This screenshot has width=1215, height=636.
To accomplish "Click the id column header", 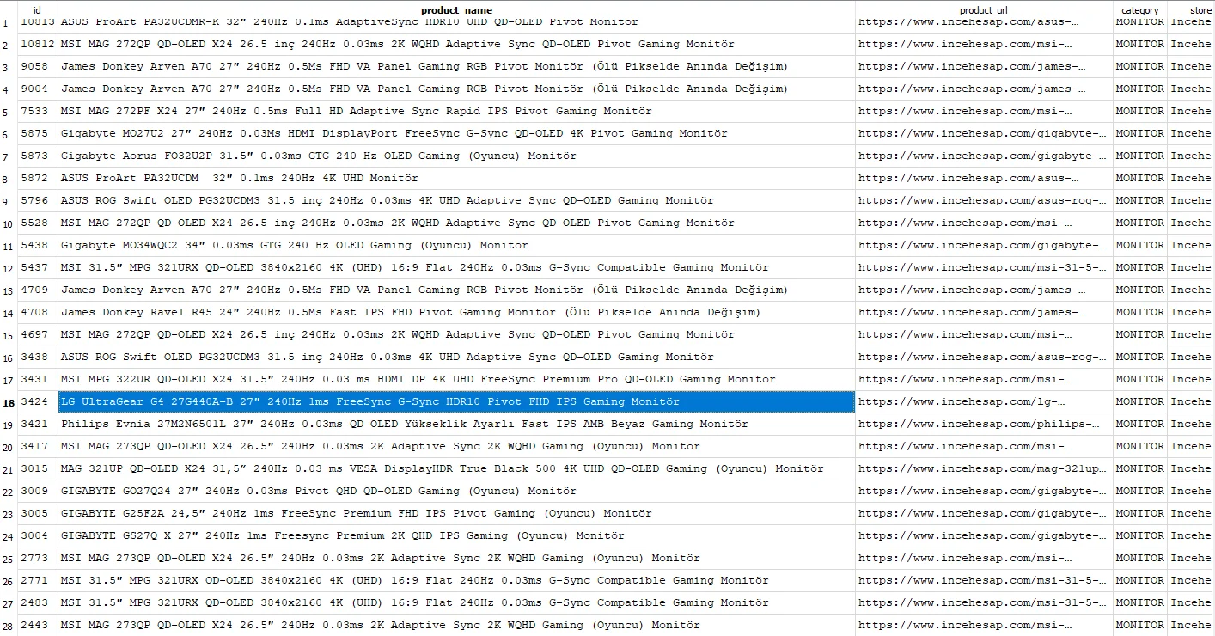I will (37, 10).
